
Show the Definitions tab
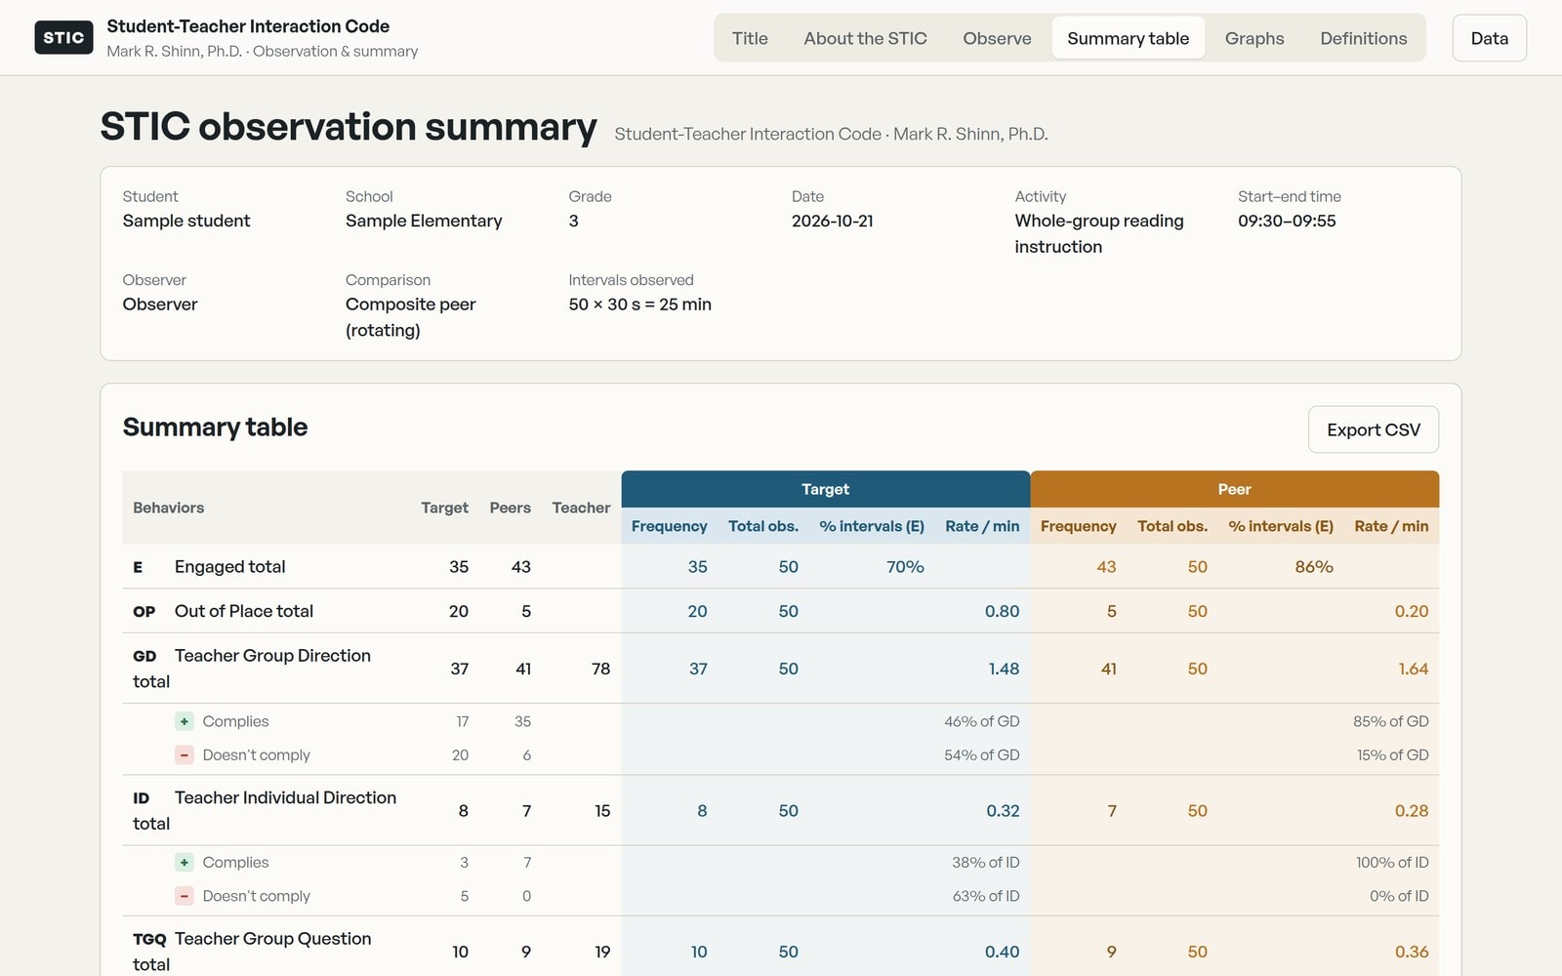(1363, 38)
